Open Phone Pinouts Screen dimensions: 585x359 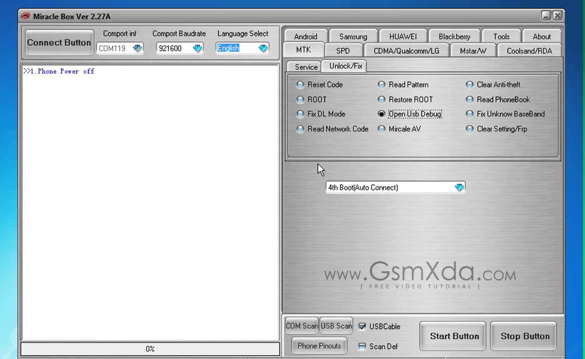tap(319, 346)
